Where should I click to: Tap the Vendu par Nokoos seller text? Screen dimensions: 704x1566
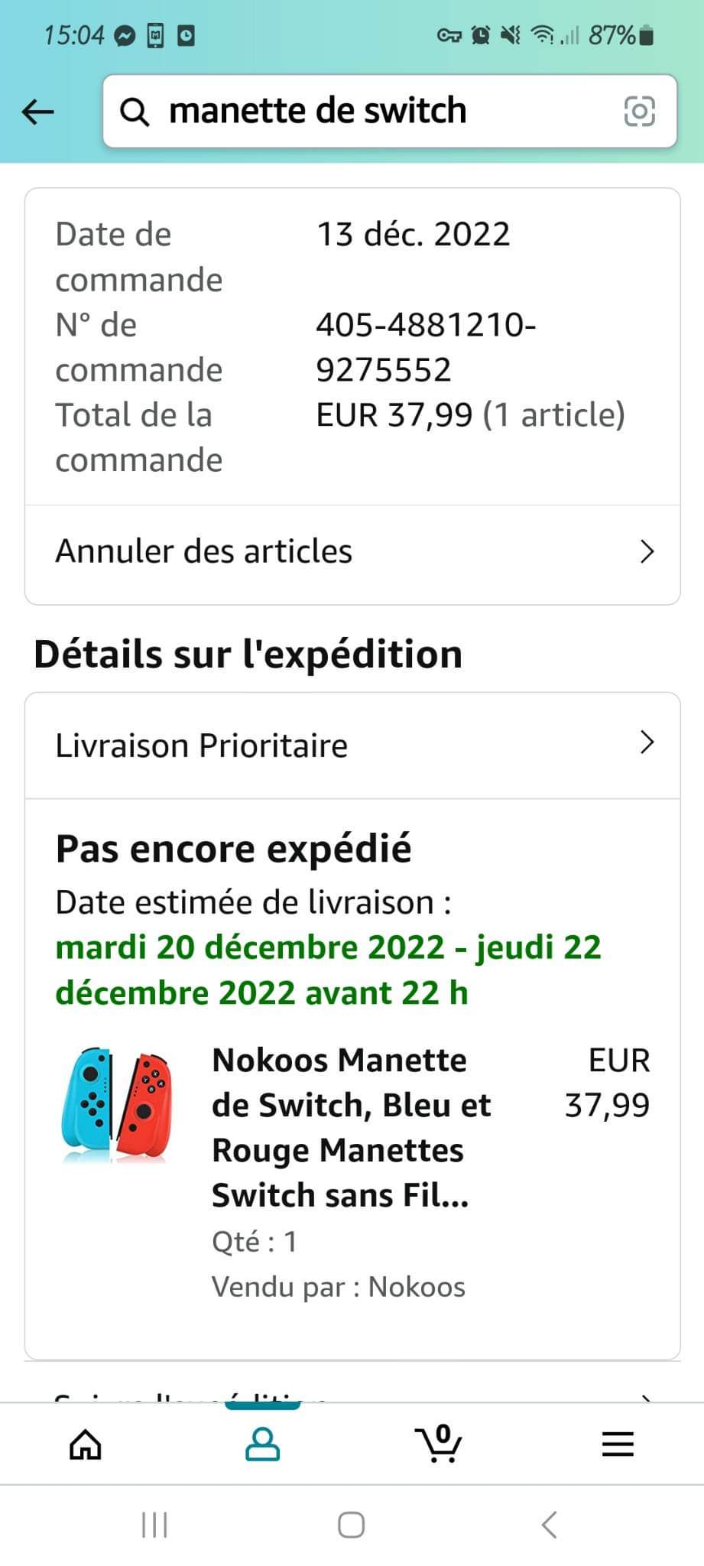(x=339, y=1287)
